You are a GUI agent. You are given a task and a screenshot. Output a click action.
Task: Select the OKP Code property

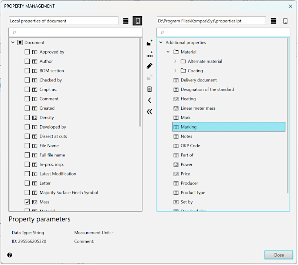click(190, 146)
